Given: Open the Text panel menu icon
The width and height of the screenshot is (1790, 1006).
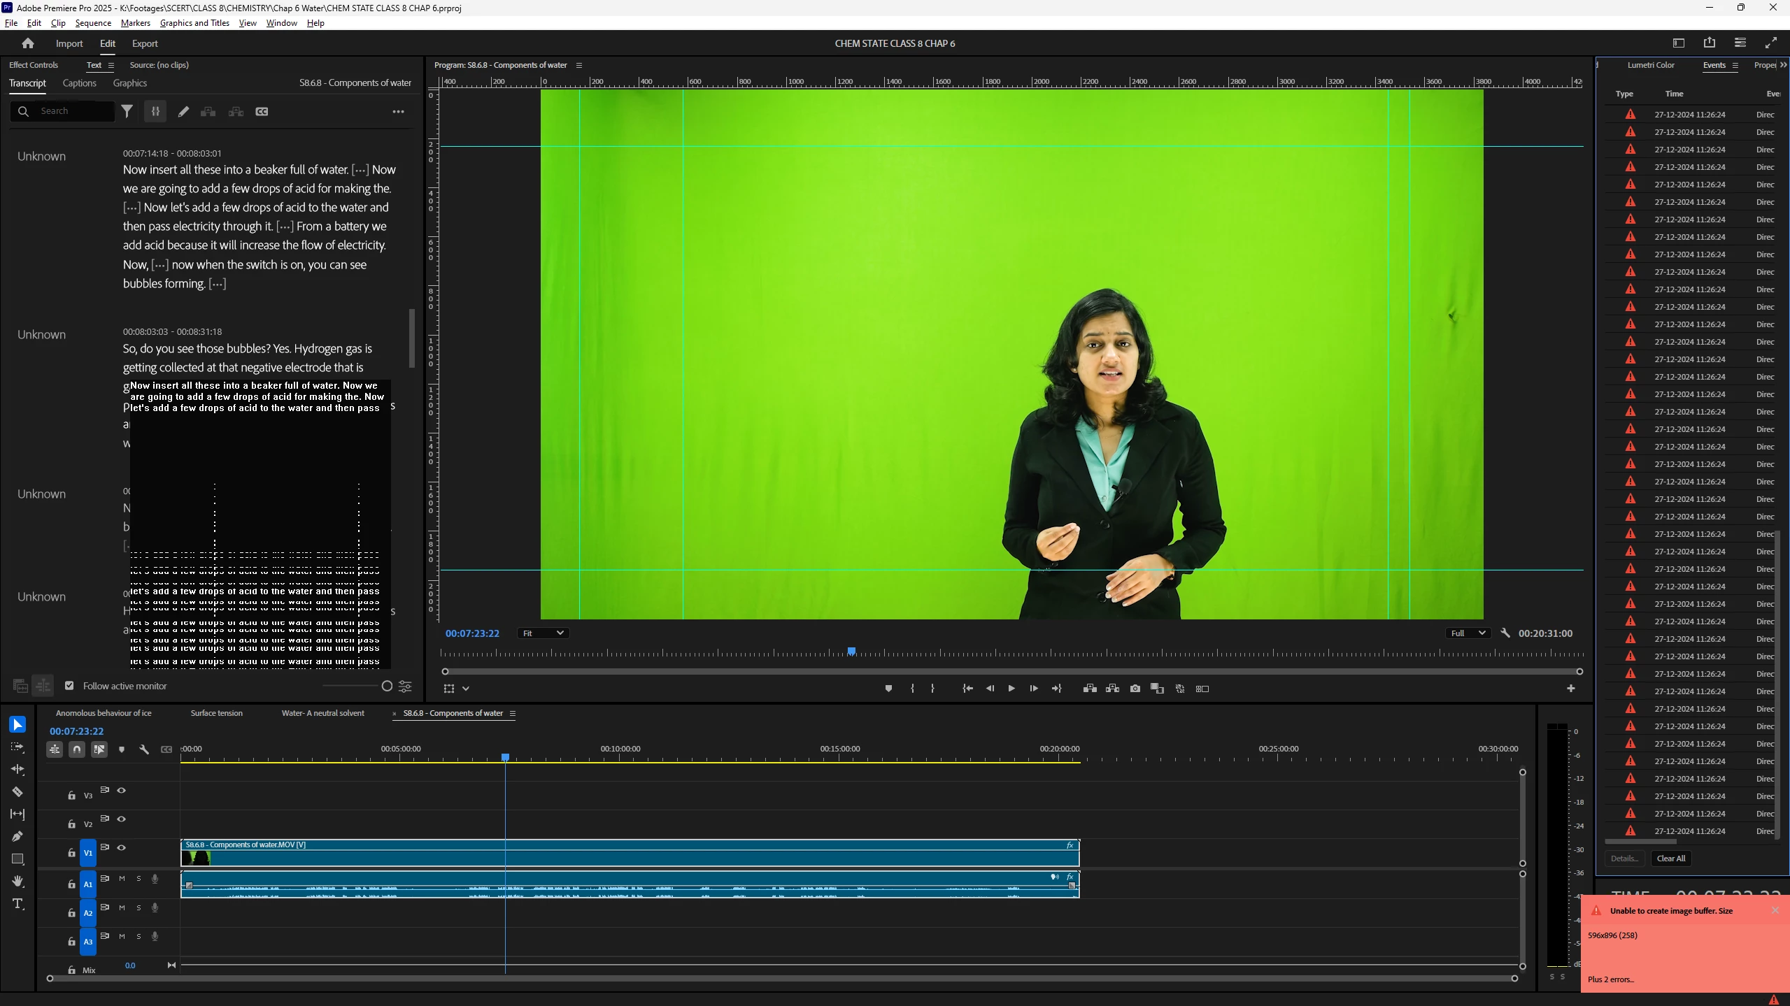Looking at the screenshot, I should [x=111, y=65].
